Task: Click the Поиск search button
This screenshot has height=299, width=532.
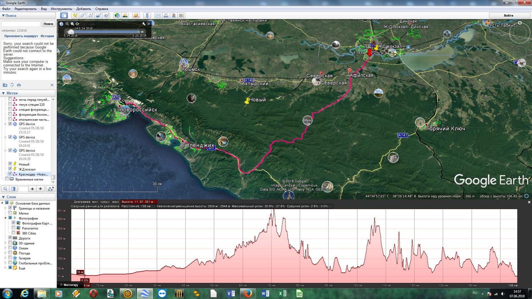Action: pyautogui.click(x=48, y=24)
